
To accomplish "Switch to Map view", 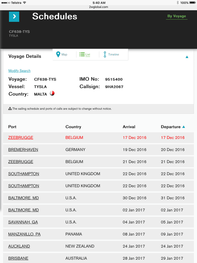I will click(x=62, y=54).
